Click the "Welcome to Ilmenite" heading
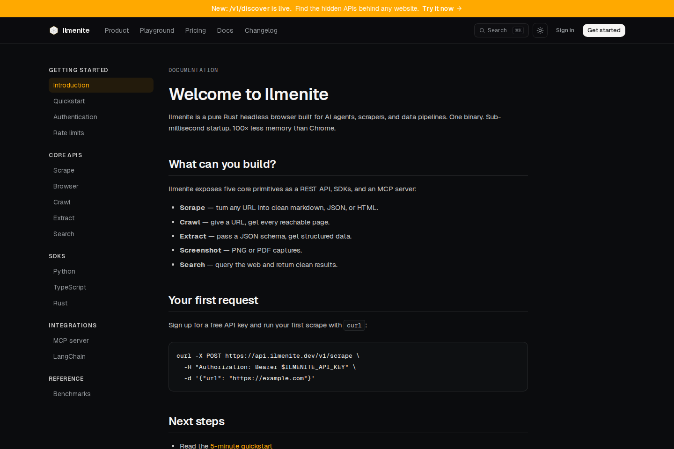 pyautogui.click(x=249, y=94)
